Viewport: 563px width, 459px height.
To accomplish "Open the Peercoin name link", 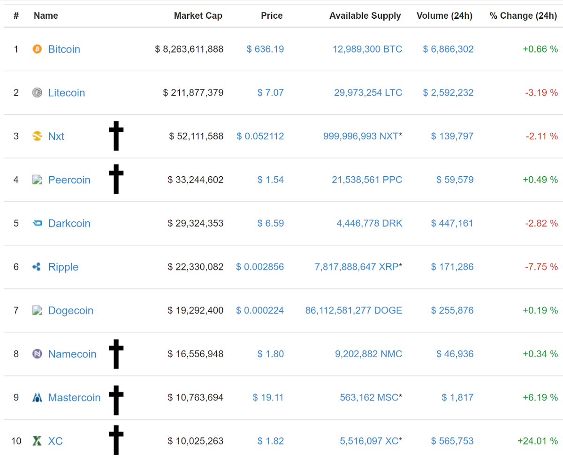I will (x=69, y=180).
